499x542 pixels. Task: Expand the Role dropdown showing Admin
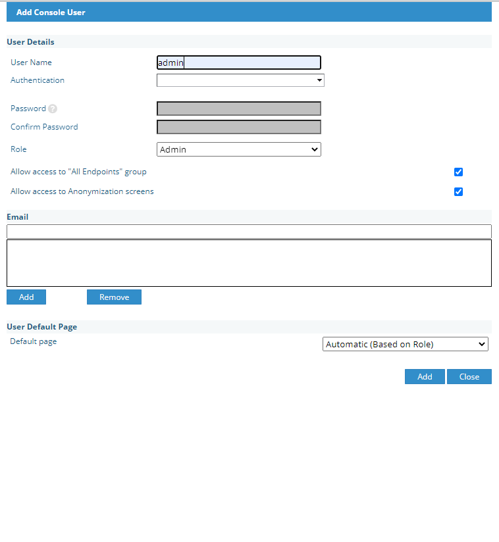239,149
